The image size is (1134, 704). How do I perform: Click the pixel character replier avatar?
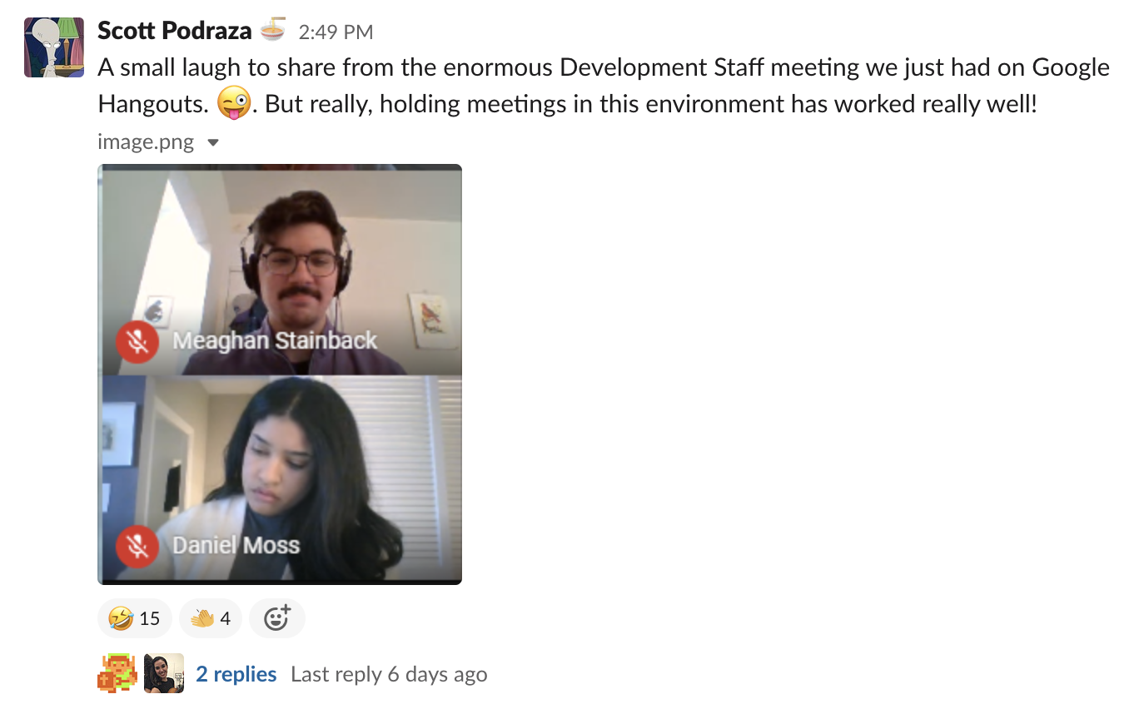pyautogui.click(x=117, y=673)
